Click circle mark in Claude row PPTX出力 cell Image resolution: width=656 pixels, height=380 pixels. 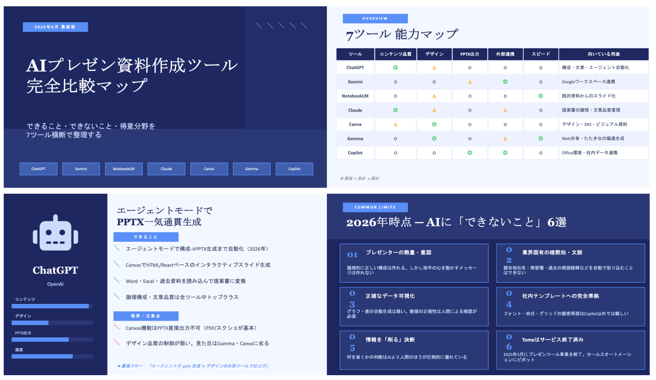pyautogui.click(x=470, y=110)
